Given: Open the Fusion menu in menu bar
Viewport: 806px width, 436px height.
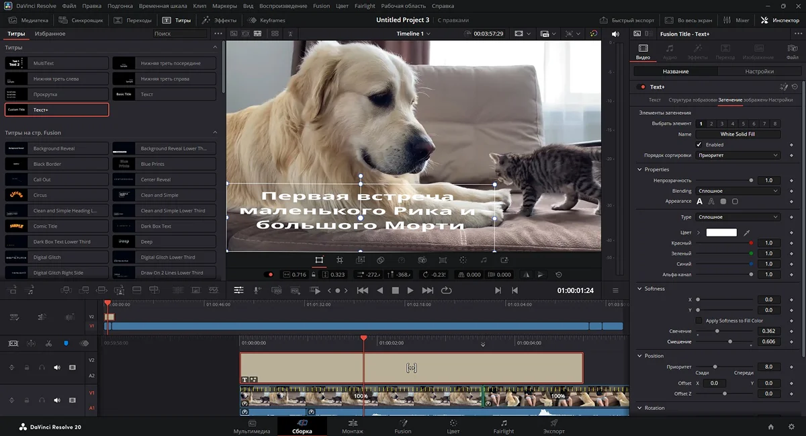Looking at the screenshot, I should [x=320, y=6].
